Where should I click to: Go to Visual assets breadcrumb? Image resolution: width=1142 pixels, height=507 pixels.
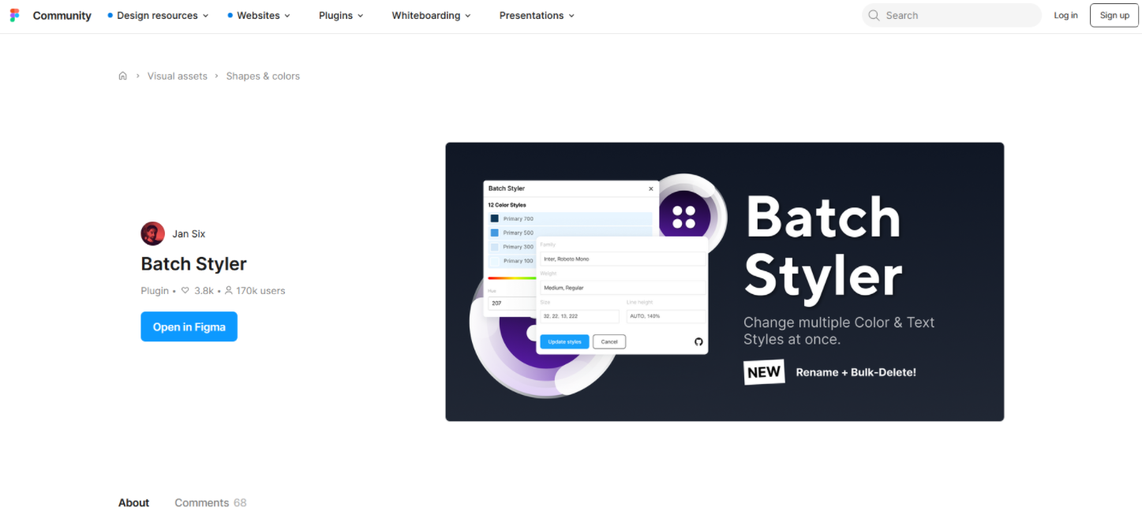(x=178, y=76)
